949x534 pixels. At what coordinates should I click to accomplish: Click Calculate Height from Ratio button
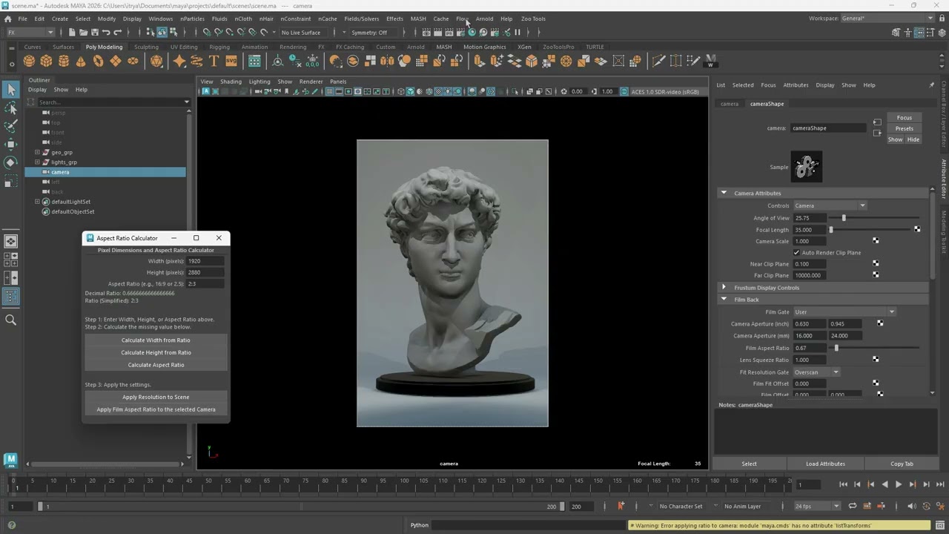pos(156,353)
